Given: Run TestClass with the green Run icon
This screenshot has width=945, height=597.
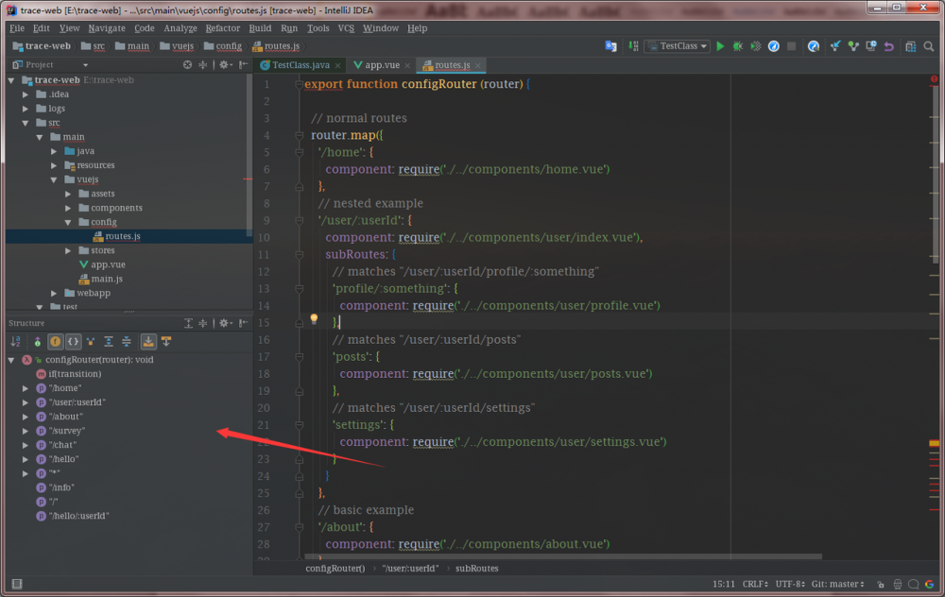Looking at the screenshot, I should click(719, 44).
